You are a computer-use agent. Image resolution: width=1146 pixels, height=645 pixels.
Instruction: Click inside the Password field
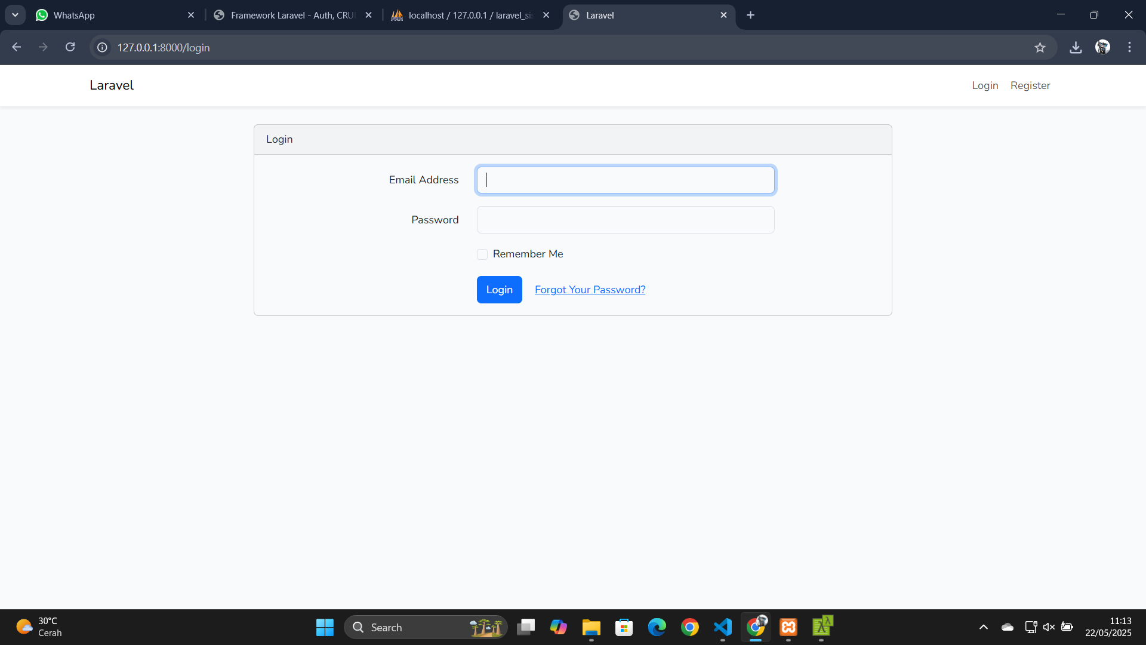point(625,220)
